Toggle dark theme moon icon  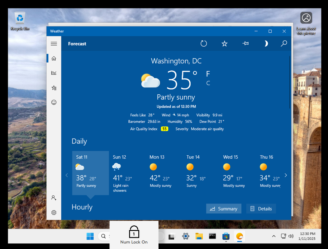pos(266,44)
